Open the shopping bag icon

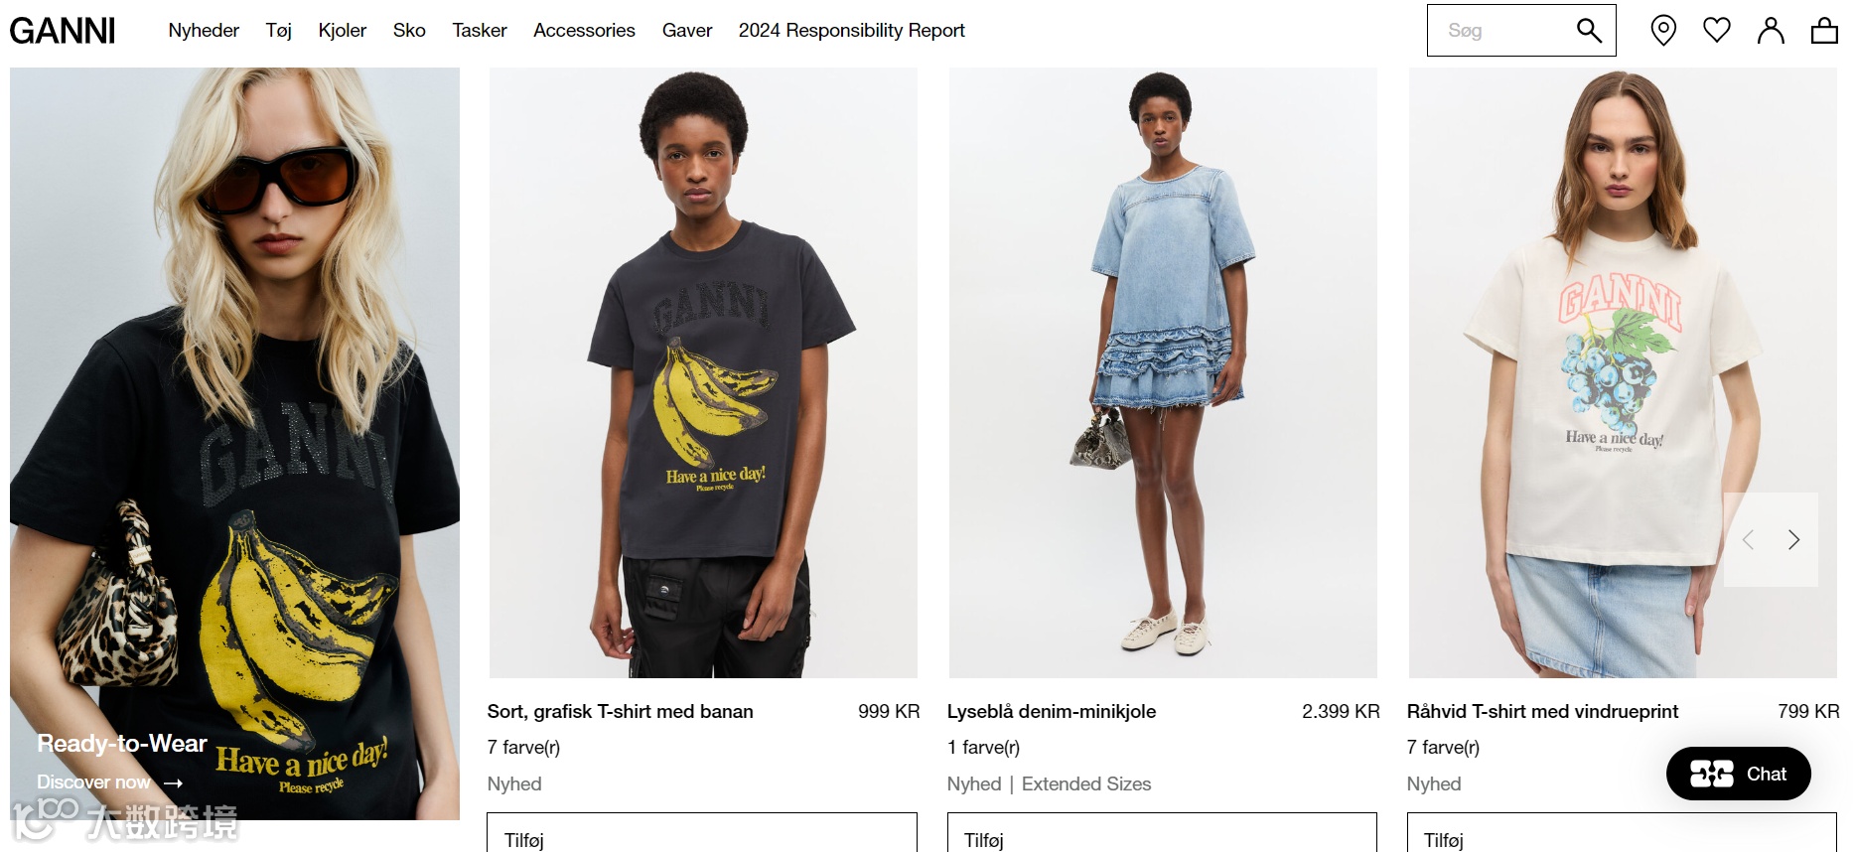tap(1824, 31)
